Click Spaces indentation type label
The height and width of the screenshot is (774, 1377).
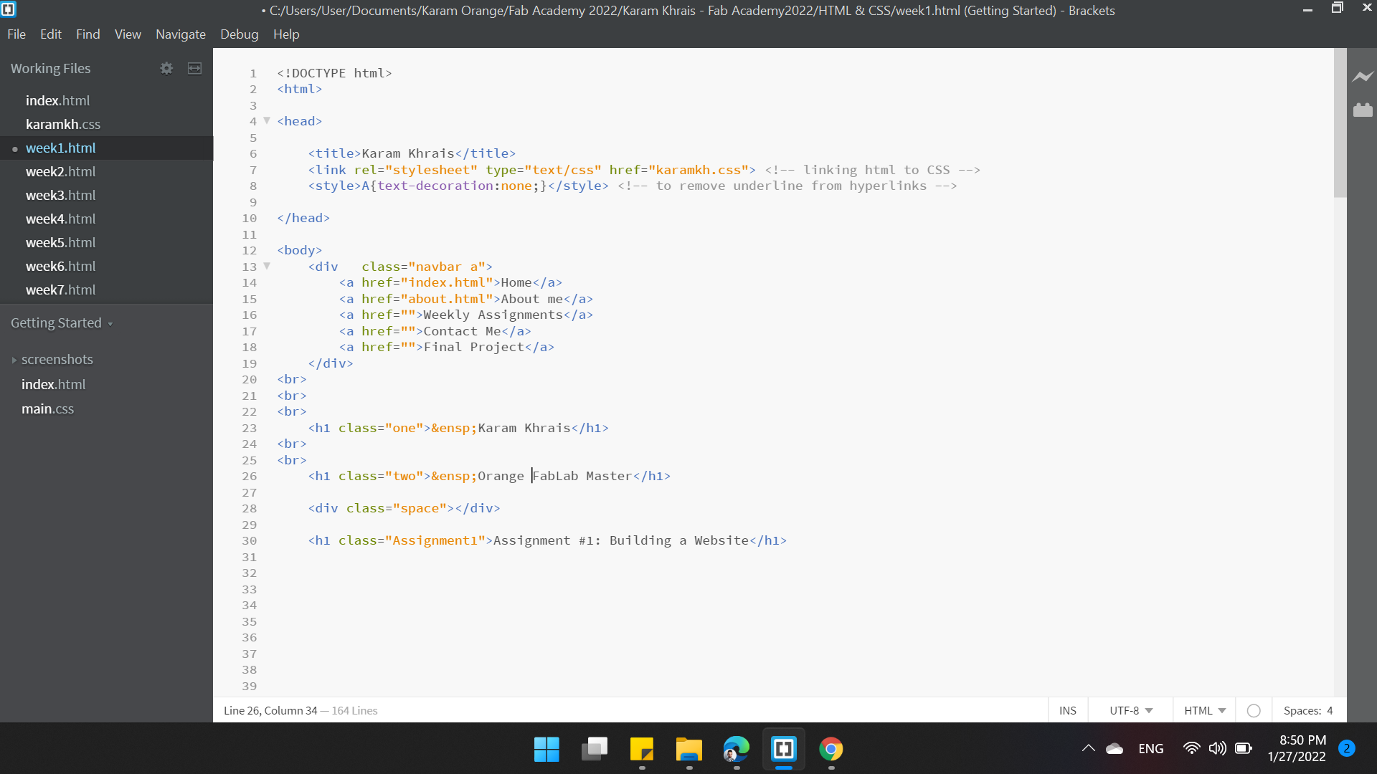[1302, 710]
